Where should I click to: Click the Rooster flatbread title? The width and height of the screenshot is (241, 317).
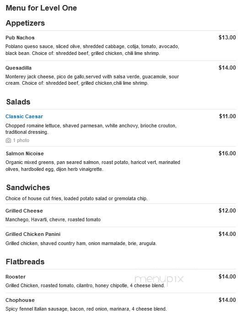(x=16, y=277)
